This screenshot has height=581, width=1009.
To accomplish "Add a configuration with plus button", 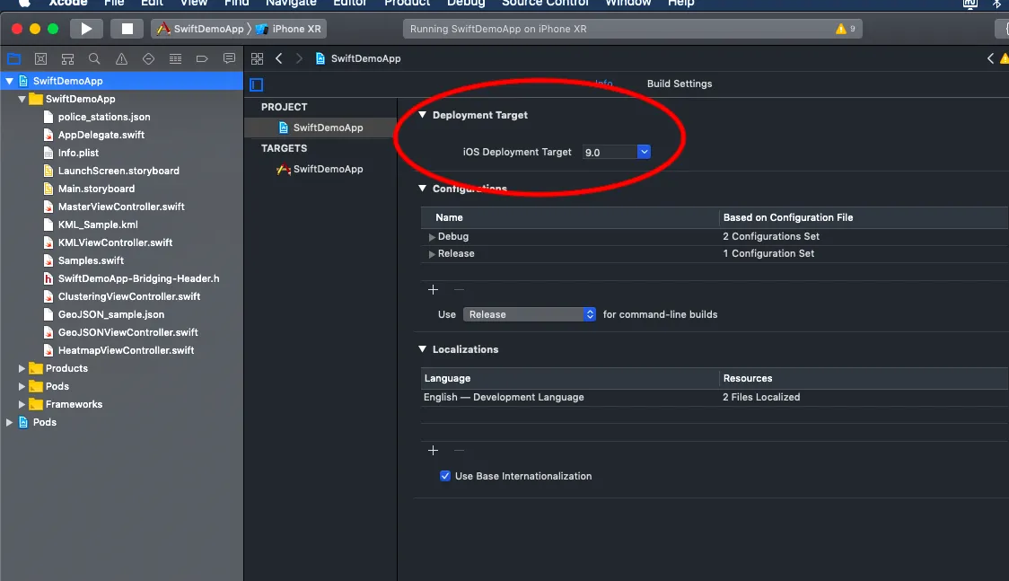I will [x=433, y=289].
